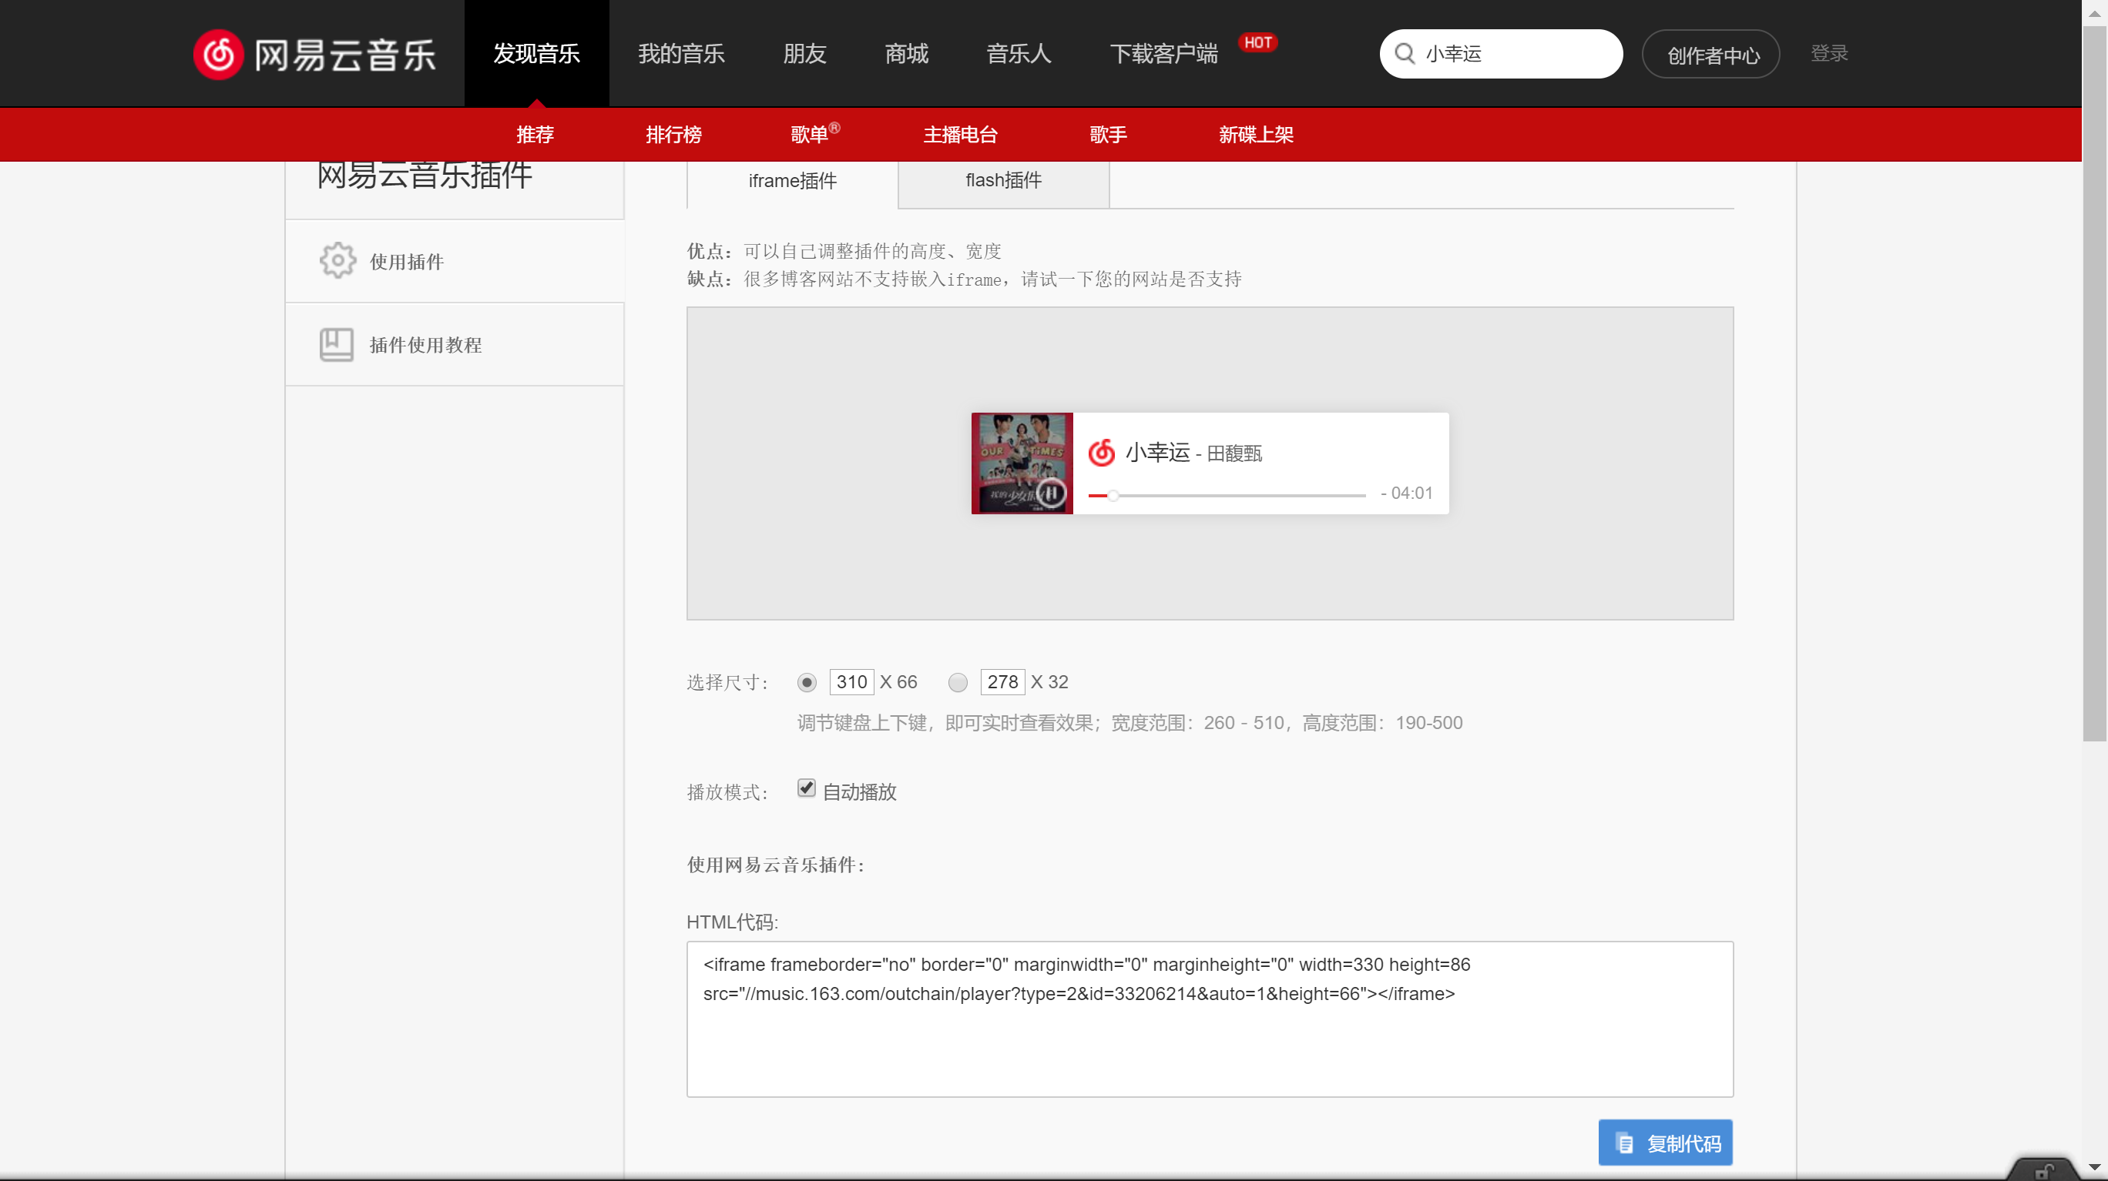Click the 登录 login link
This screenshot has height=1181, width=2108.
1829,54
